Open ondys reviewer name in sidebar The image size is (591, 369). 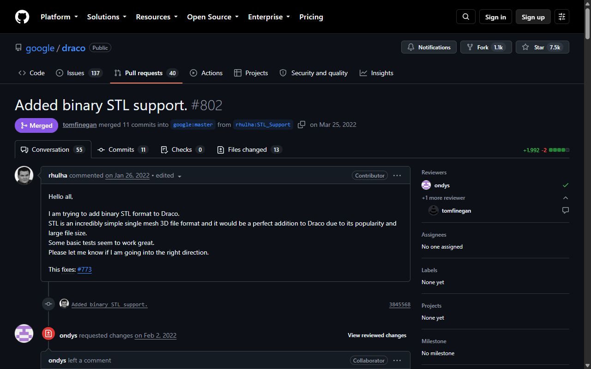(442, 185)
